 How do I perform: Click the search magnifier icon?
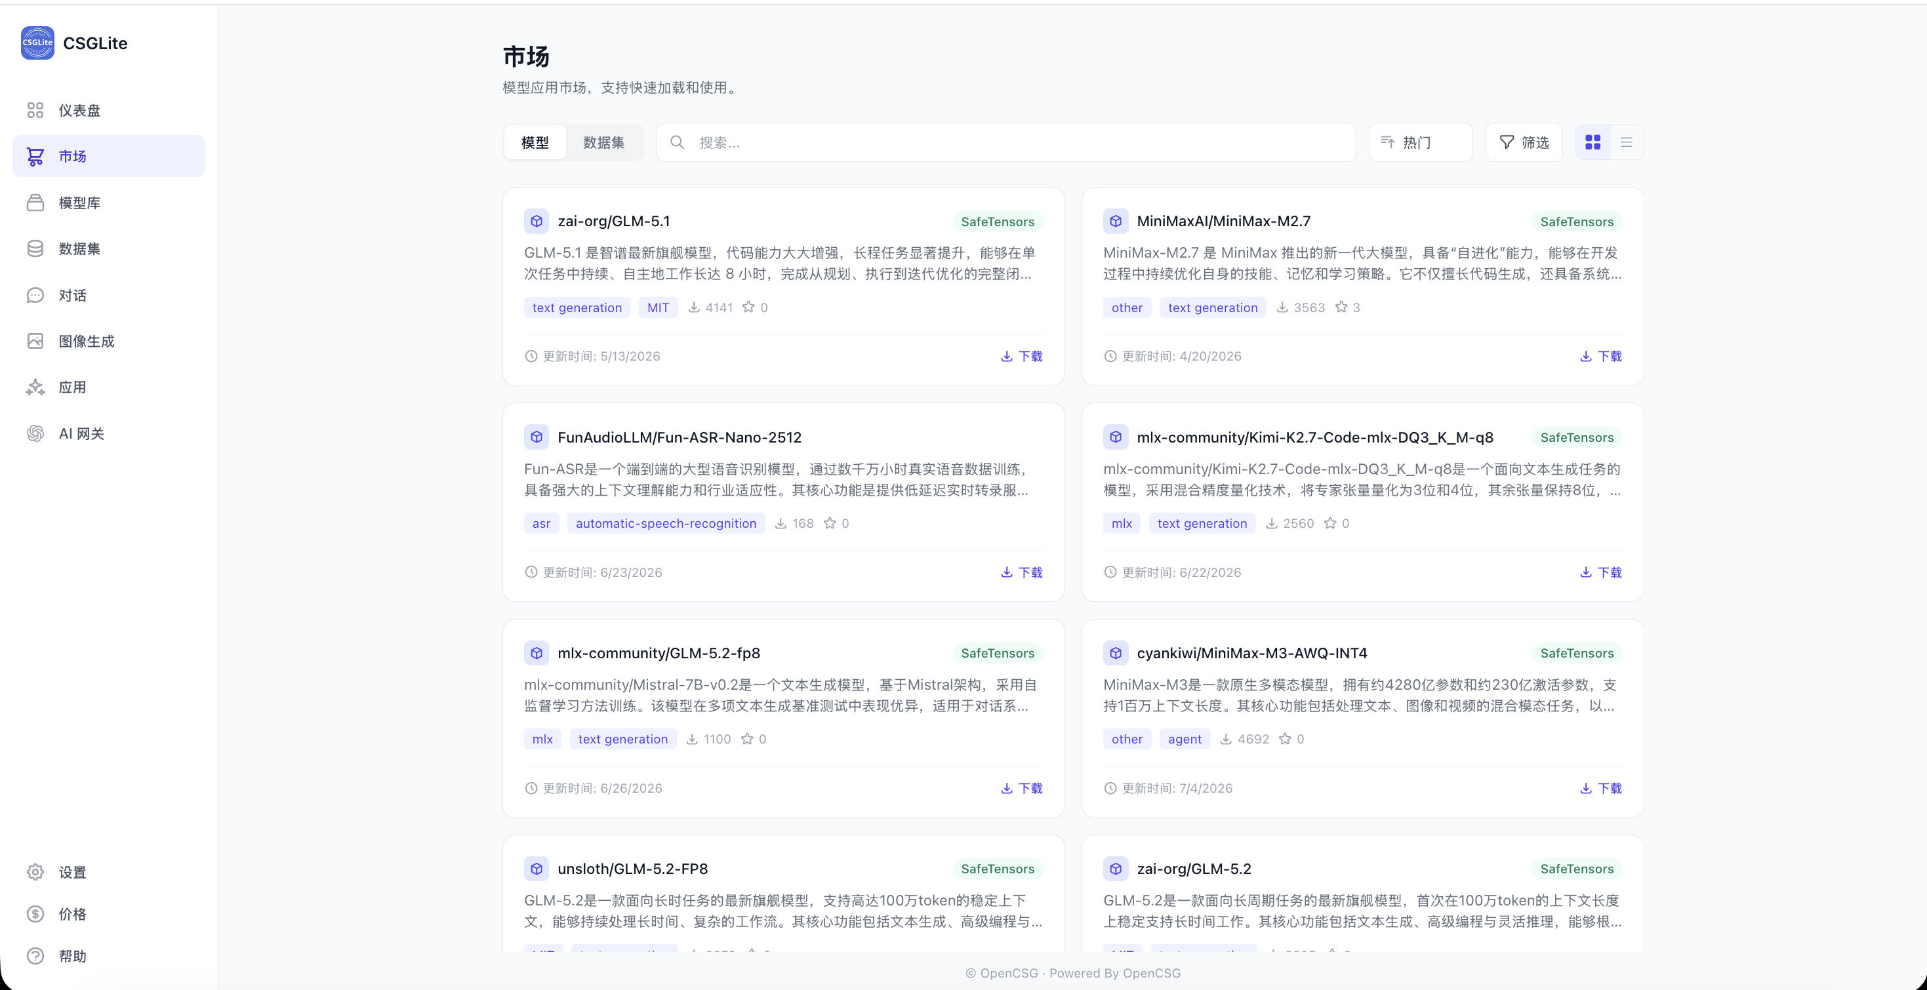click(x=677, y=142)
